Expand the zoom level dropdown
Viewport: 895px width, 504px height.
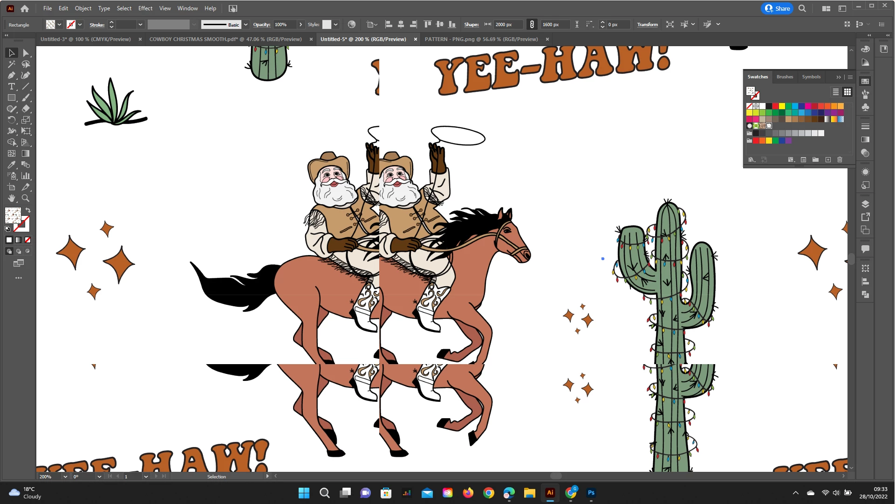coord(65,476)
